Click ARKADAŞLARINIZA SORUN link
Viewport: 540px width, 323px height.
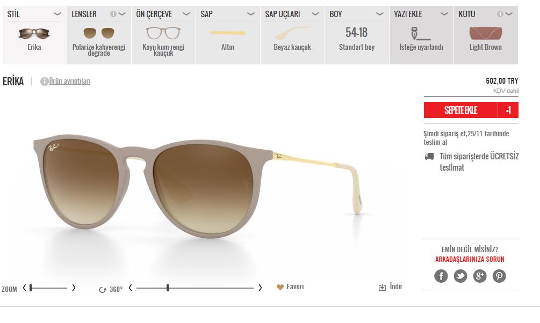pyautogui.click(x=470, y=259)
